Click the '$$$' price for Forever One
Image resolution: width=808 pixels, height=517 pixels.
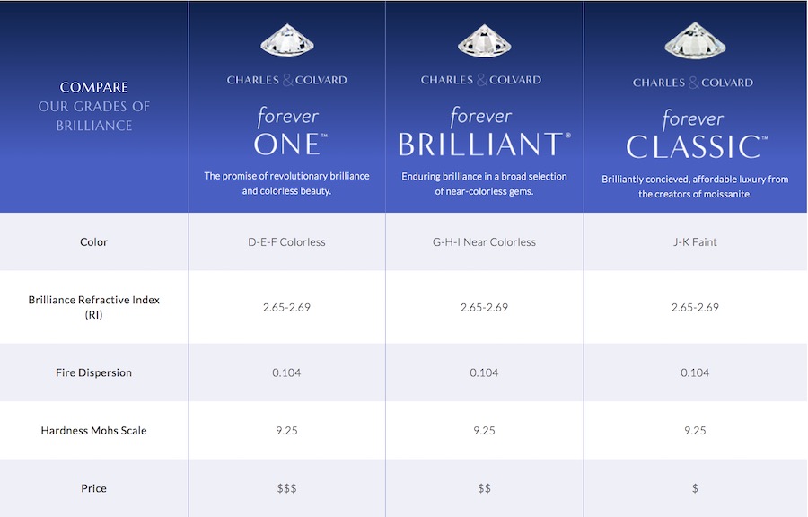(x=287, y=488)
